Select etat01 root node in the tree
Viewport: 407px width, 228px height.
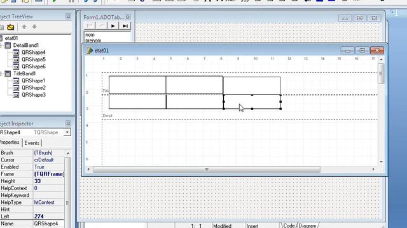[11, 38]
